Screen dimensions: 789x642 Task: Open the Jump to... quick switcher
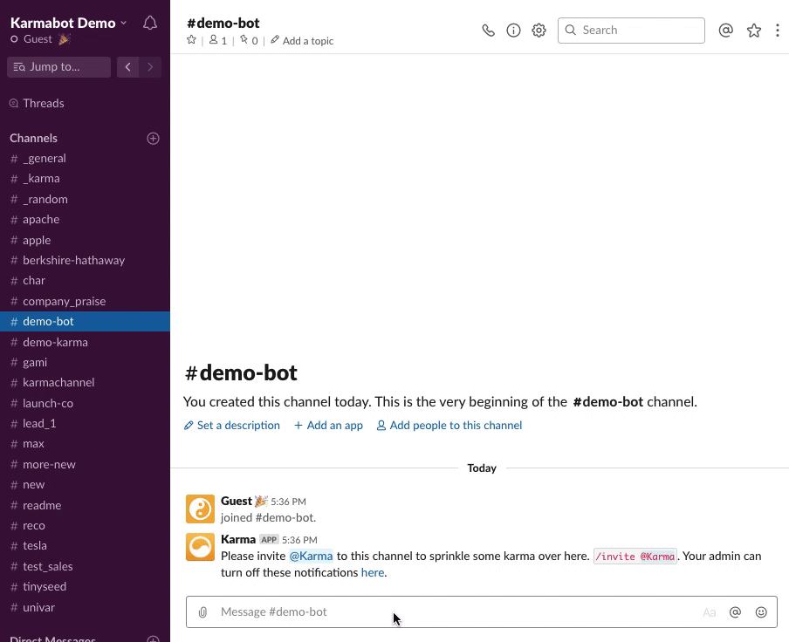58,67
